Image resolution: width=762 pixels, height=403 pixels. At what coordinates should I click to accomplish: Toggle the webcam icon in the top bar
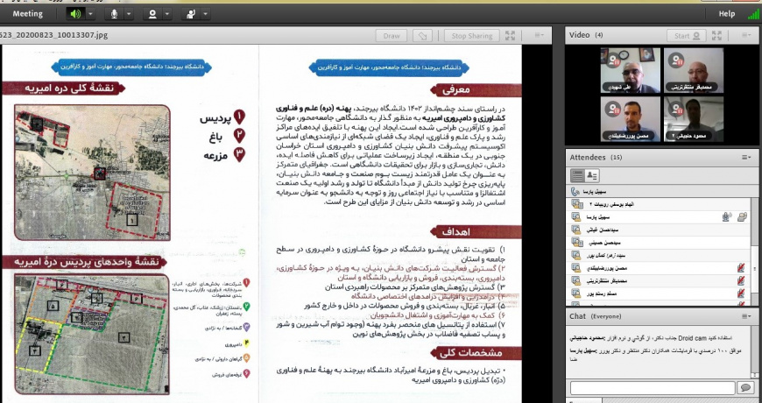[152, 14]
